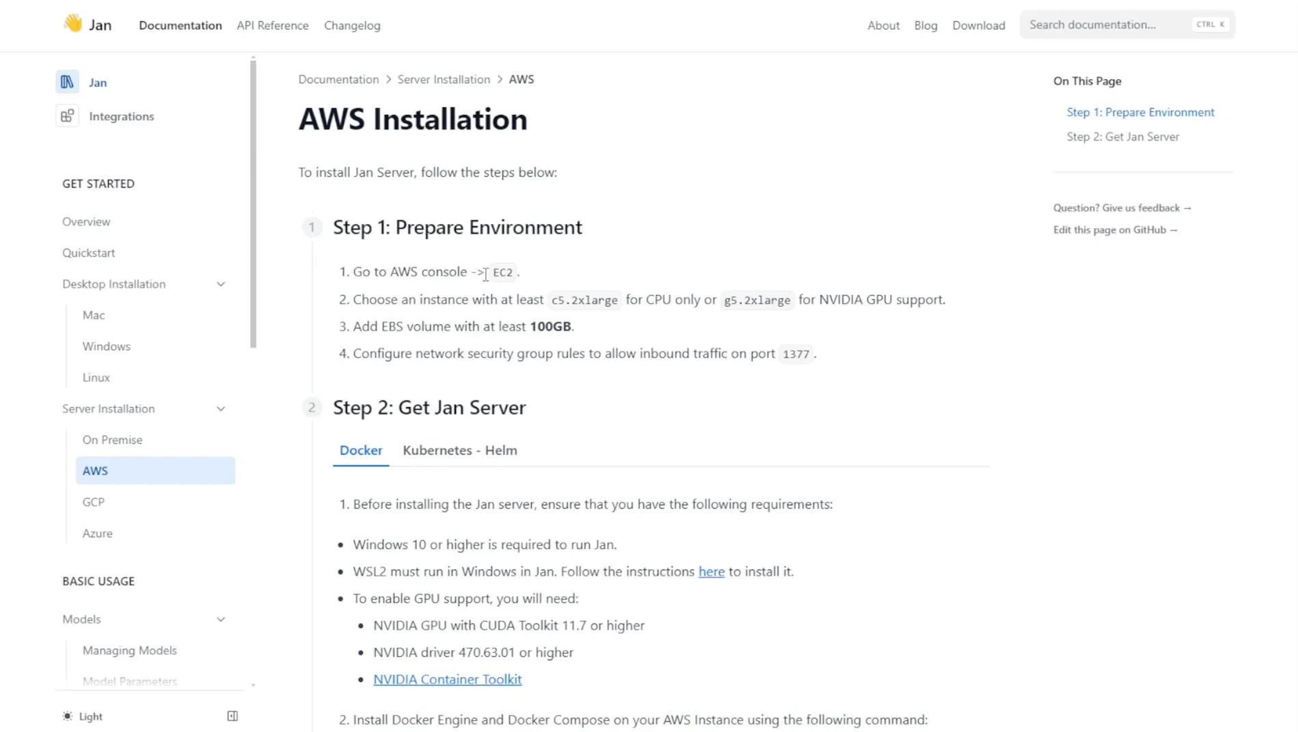Click the step 1 numbered circle marker
Image resolution: width=1298 pixels, height=732 pixels.
tap(312, 227)
